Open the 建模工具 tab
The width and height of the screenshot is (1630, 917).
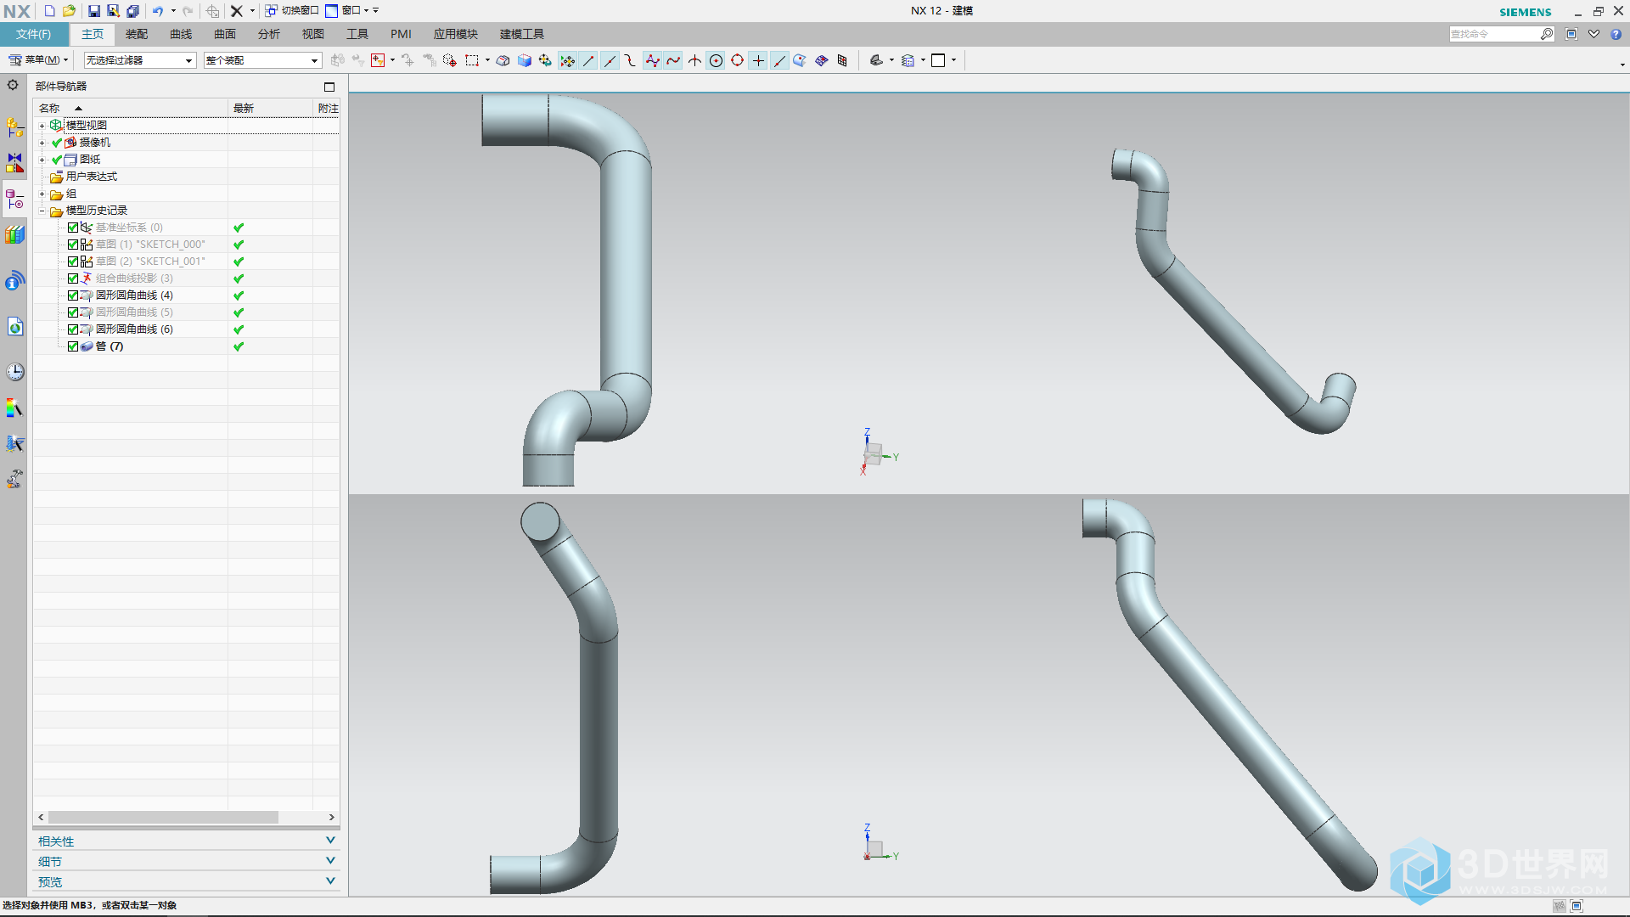click(x=522, y=34)
